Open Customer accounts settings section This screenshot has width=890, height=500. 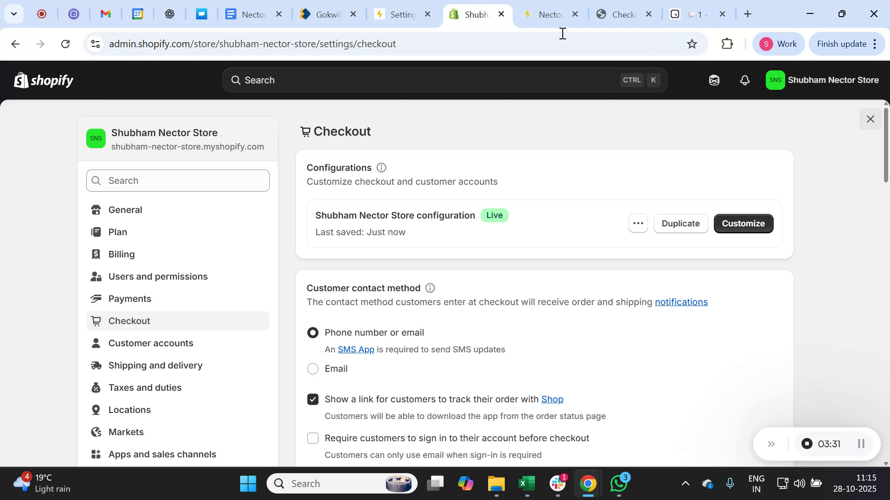(x=151, y=343)
